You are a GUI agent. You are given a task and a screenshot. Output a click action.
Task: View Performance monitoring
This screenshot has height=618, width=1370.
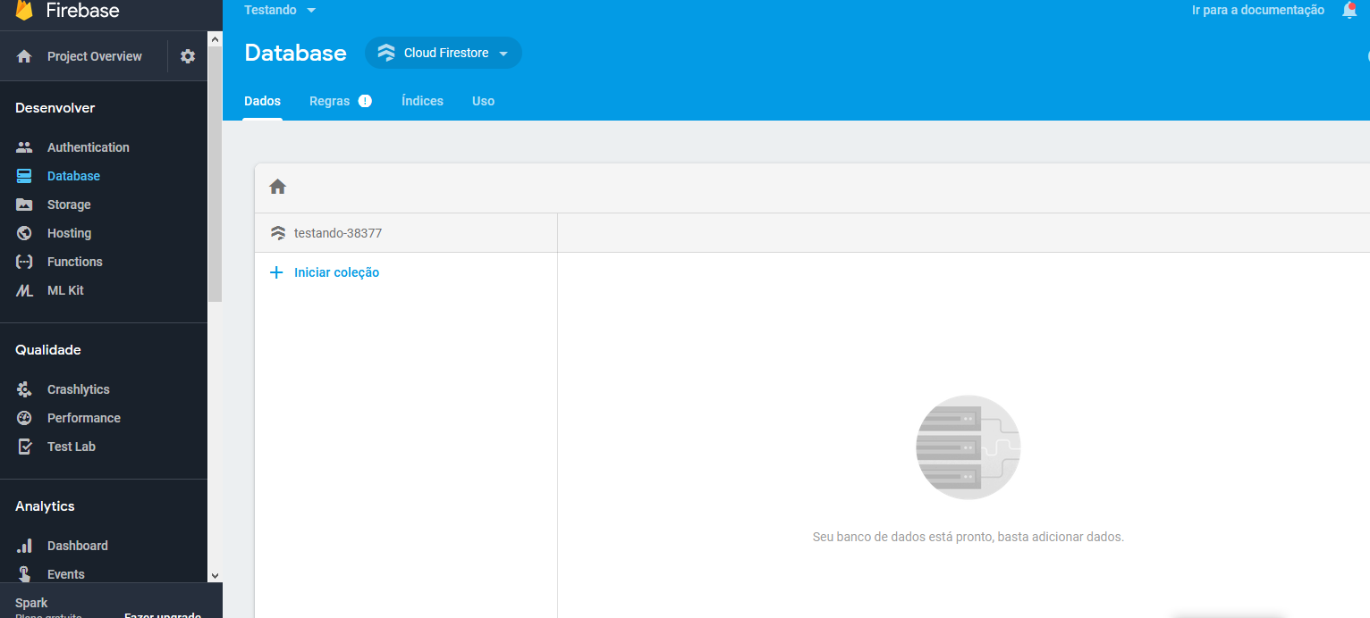83,417
